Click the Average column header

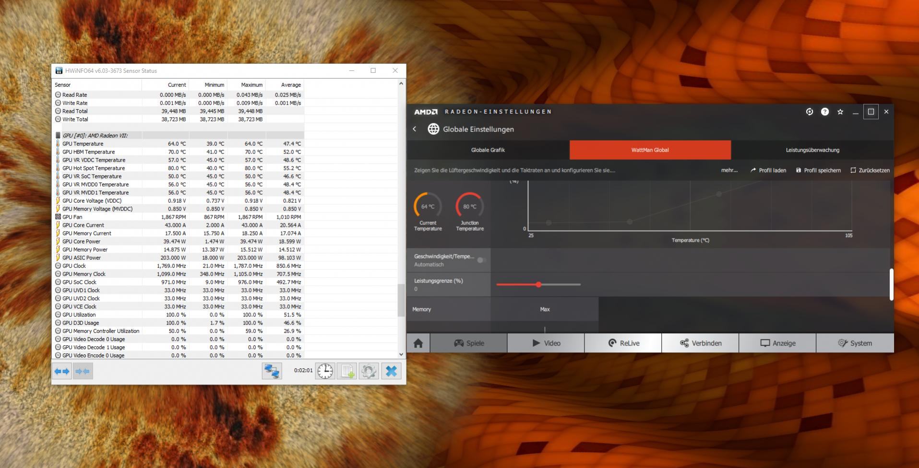285,85
